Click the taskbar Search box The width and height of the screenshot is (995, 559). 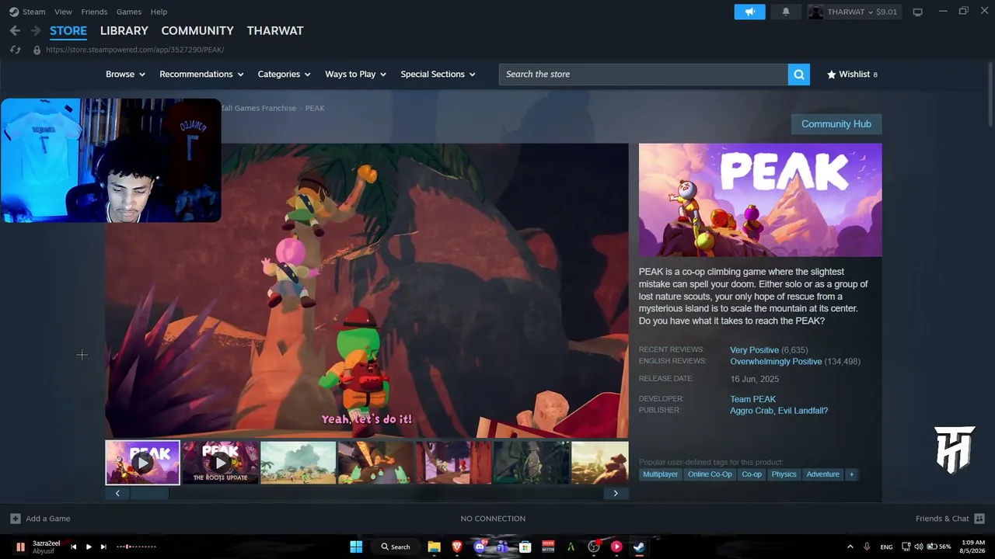click(396, 547)
